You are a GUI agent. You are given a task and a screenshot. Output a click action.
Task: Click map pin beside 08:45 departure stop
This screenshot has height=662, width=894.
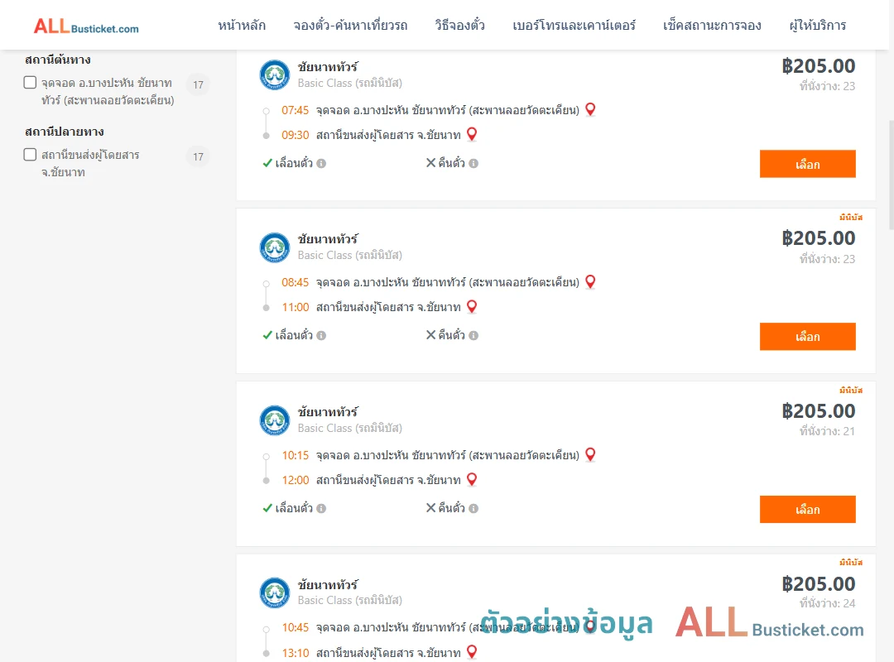[x=591, y=281]
